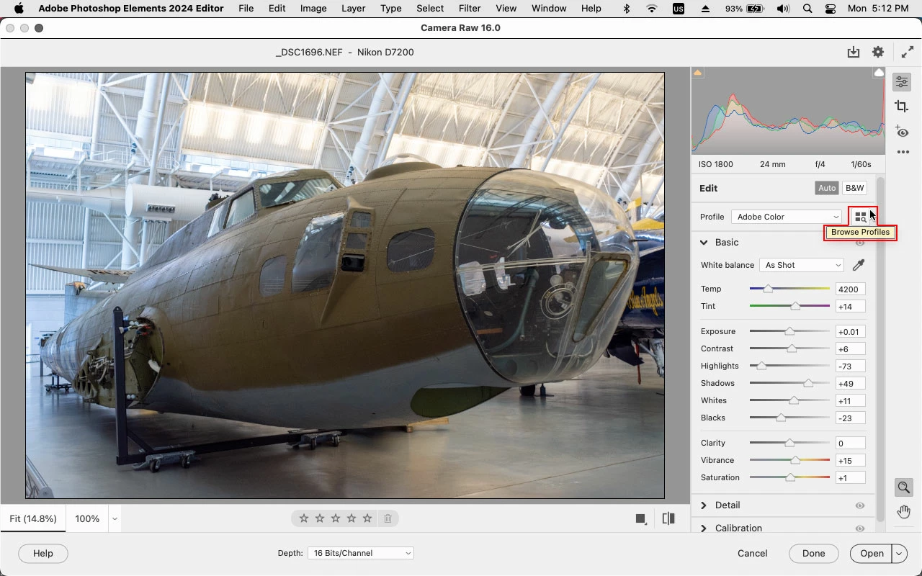The image size is (922, 576).
Task: Toggle Basic panel visibility eye
Action: click(x=859, y=243)
